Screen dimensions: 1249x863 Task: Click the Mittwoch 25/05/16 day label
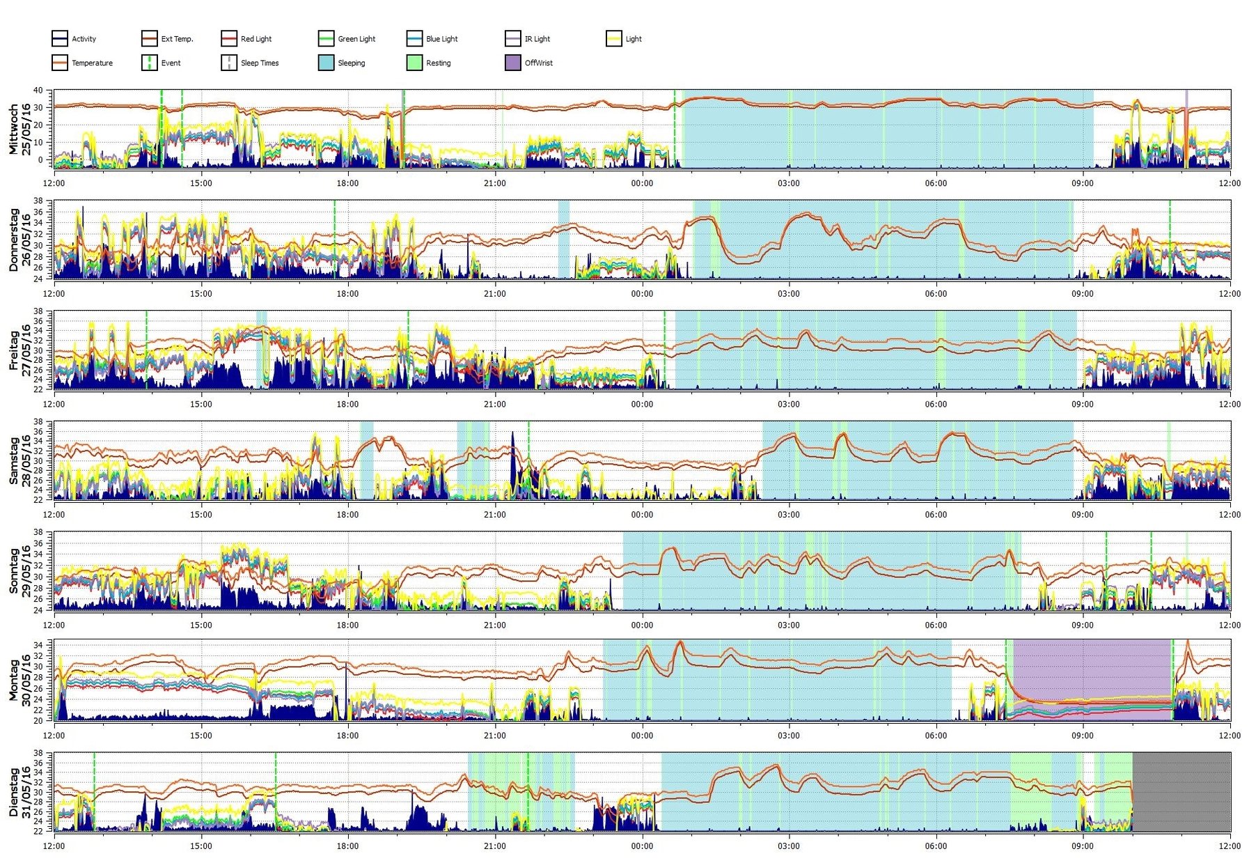click(x=19, y=130)
